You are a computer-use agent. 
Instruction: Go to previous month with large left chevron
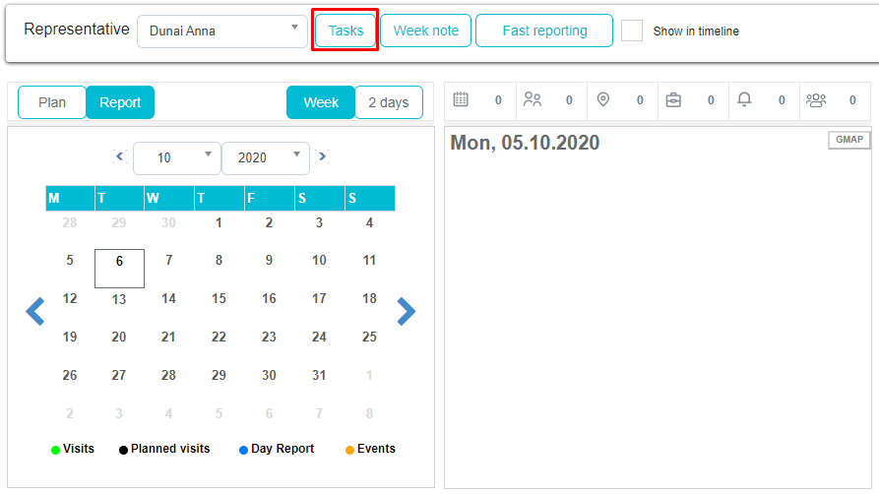pyautogui.click(x=35, y=312)
